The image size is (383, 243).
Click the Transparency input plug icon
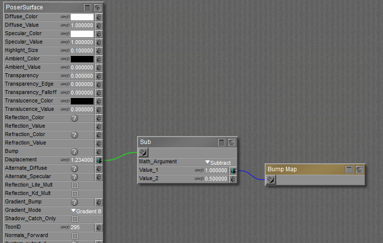[98, 76]
